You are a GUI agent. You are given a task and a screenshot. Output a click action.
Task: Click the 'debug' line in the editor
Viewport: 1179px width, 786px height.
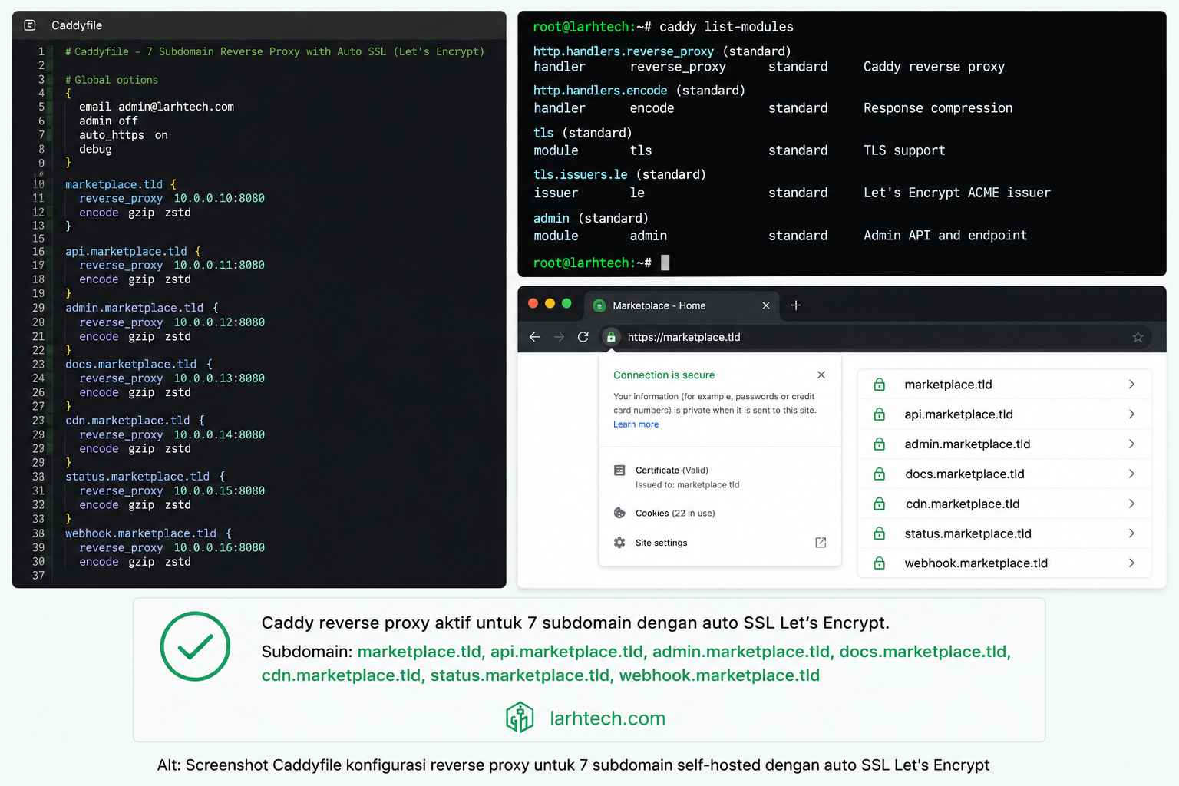[95, 149]
